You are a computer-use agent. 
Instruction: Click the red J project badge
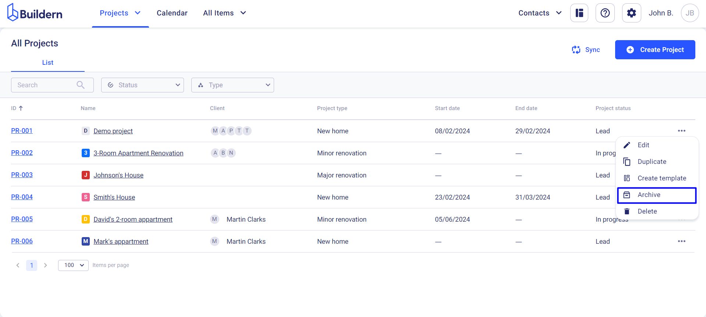(86, 175)
